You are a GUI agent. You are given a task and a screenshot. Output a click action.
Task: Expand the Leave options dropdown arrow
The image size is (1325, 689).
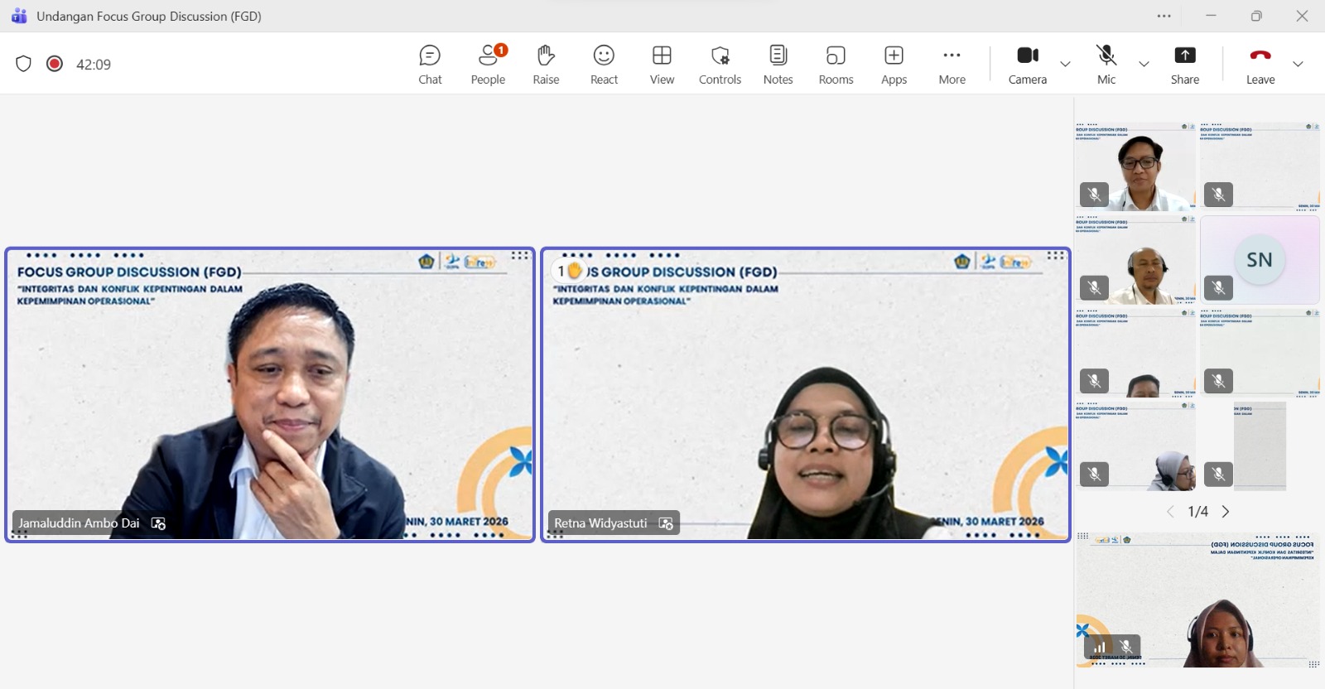tap(1298, 64)
